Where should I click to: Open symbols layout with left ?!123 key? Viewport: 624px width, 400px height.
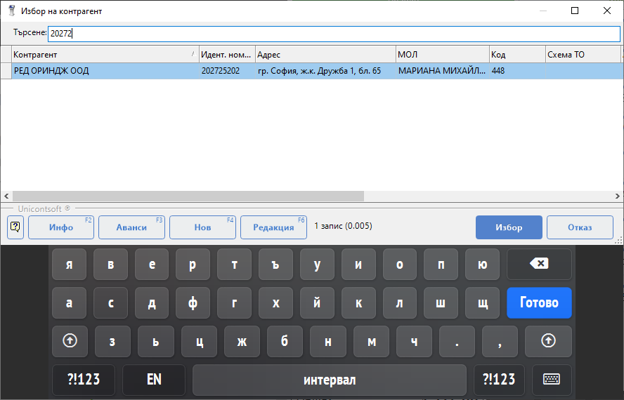[x=84, y=380]
